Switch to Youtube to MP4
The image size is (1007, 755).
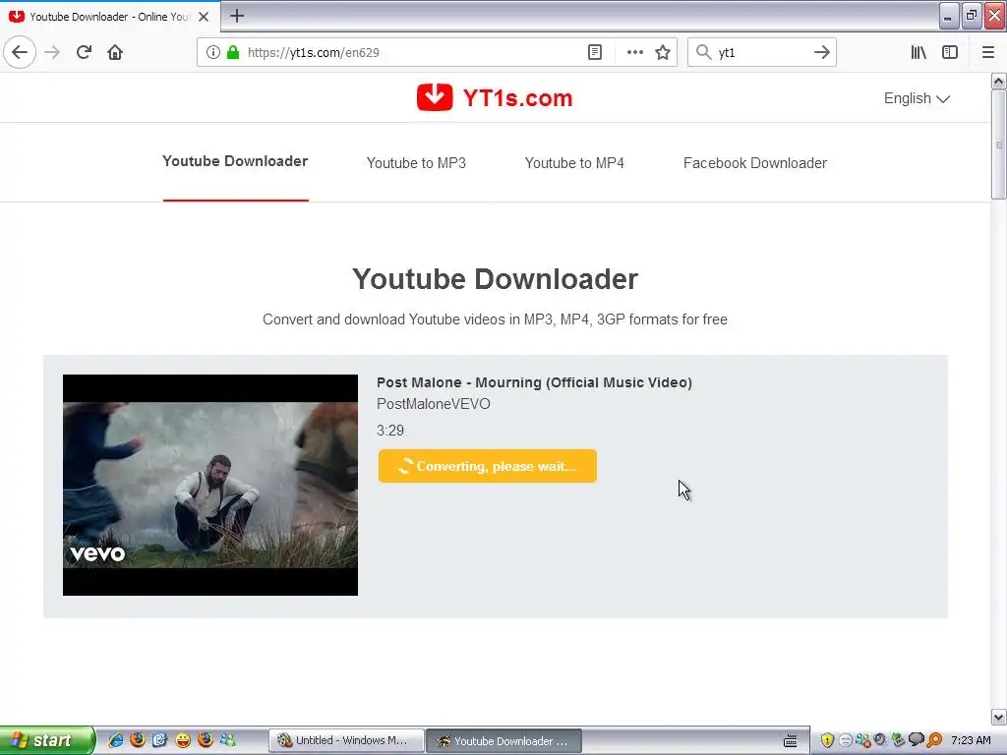(574, 163)
